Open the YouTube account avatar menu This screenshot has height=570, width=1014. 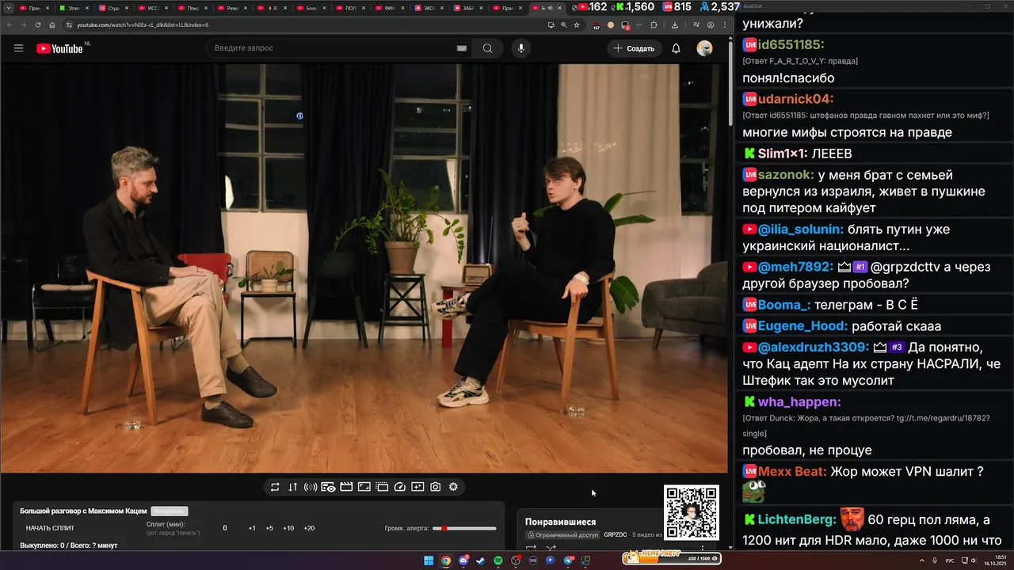[704, 48]
